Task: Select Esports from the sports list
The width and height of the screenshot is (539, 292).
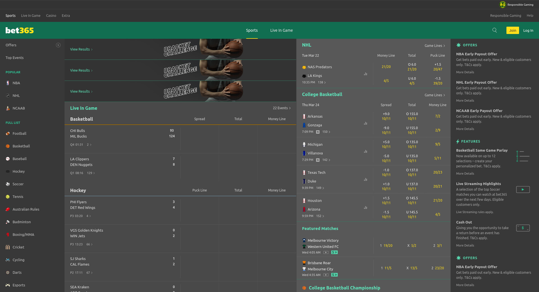Action: coord(19,285)
